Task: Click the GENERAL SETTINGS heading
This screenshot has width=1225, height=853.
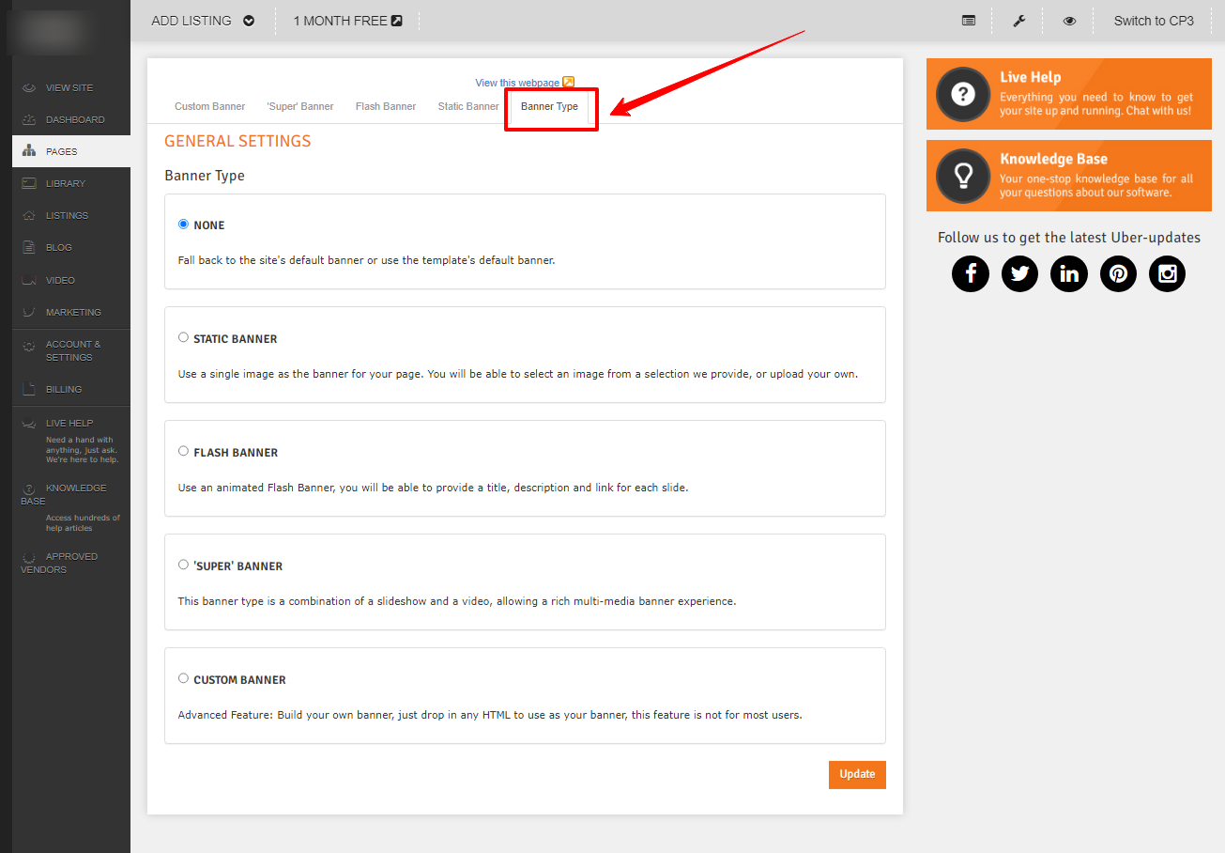Action: (237, 141)
